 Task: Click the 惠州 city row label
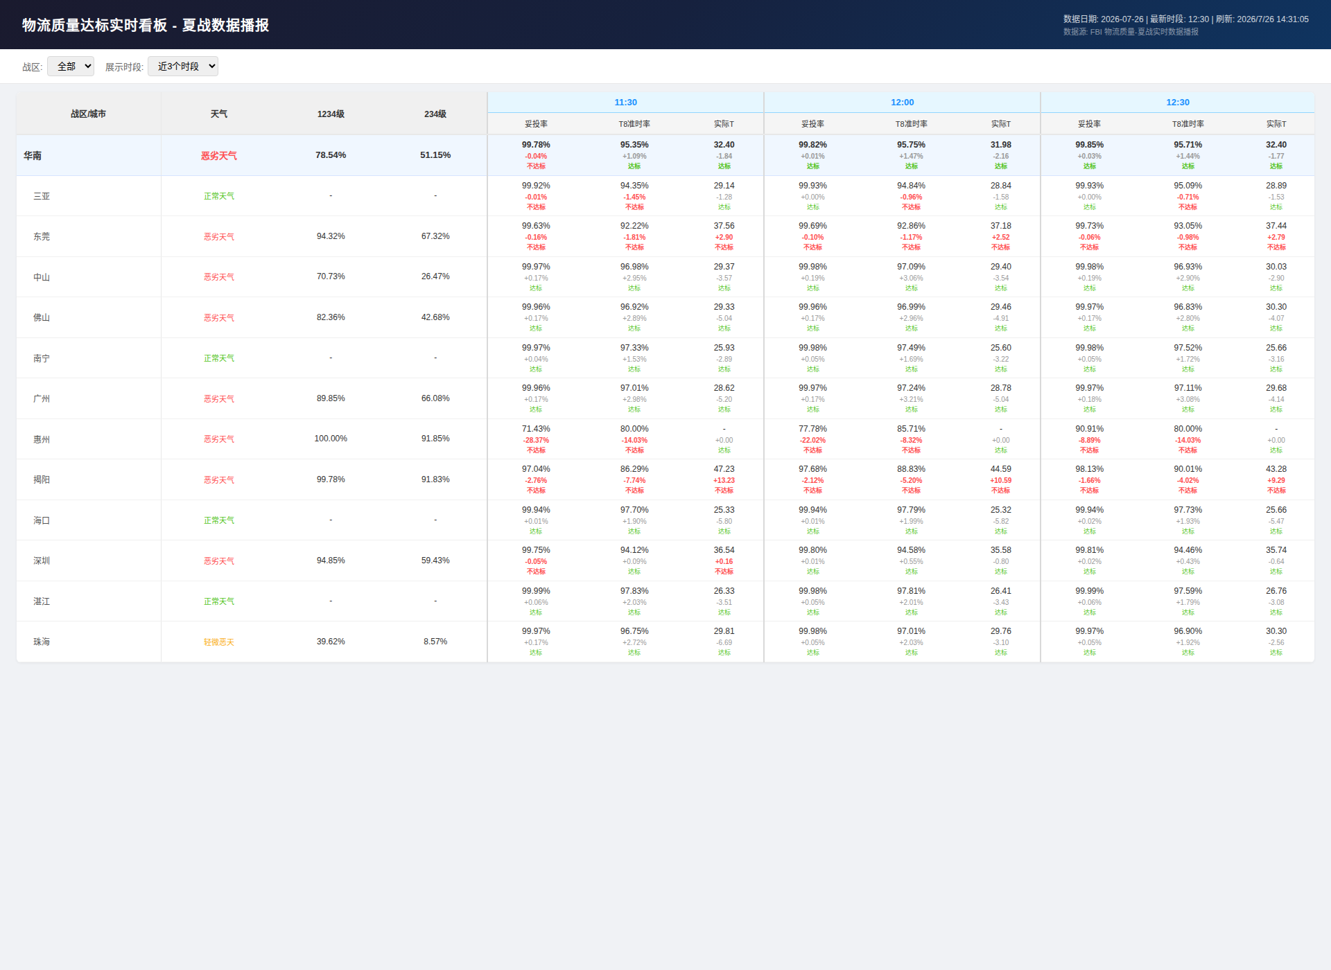point(42,439)
